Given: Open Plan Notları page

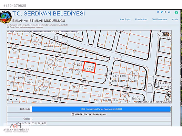Looking at the screenshot, I should click(141, 20).
